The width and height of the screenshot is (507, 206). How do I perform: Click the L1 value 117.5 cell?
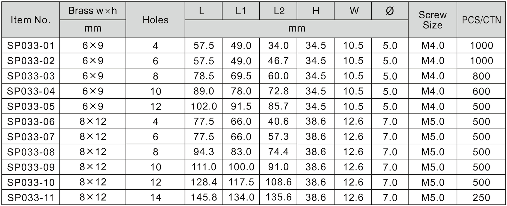point(241,182)
